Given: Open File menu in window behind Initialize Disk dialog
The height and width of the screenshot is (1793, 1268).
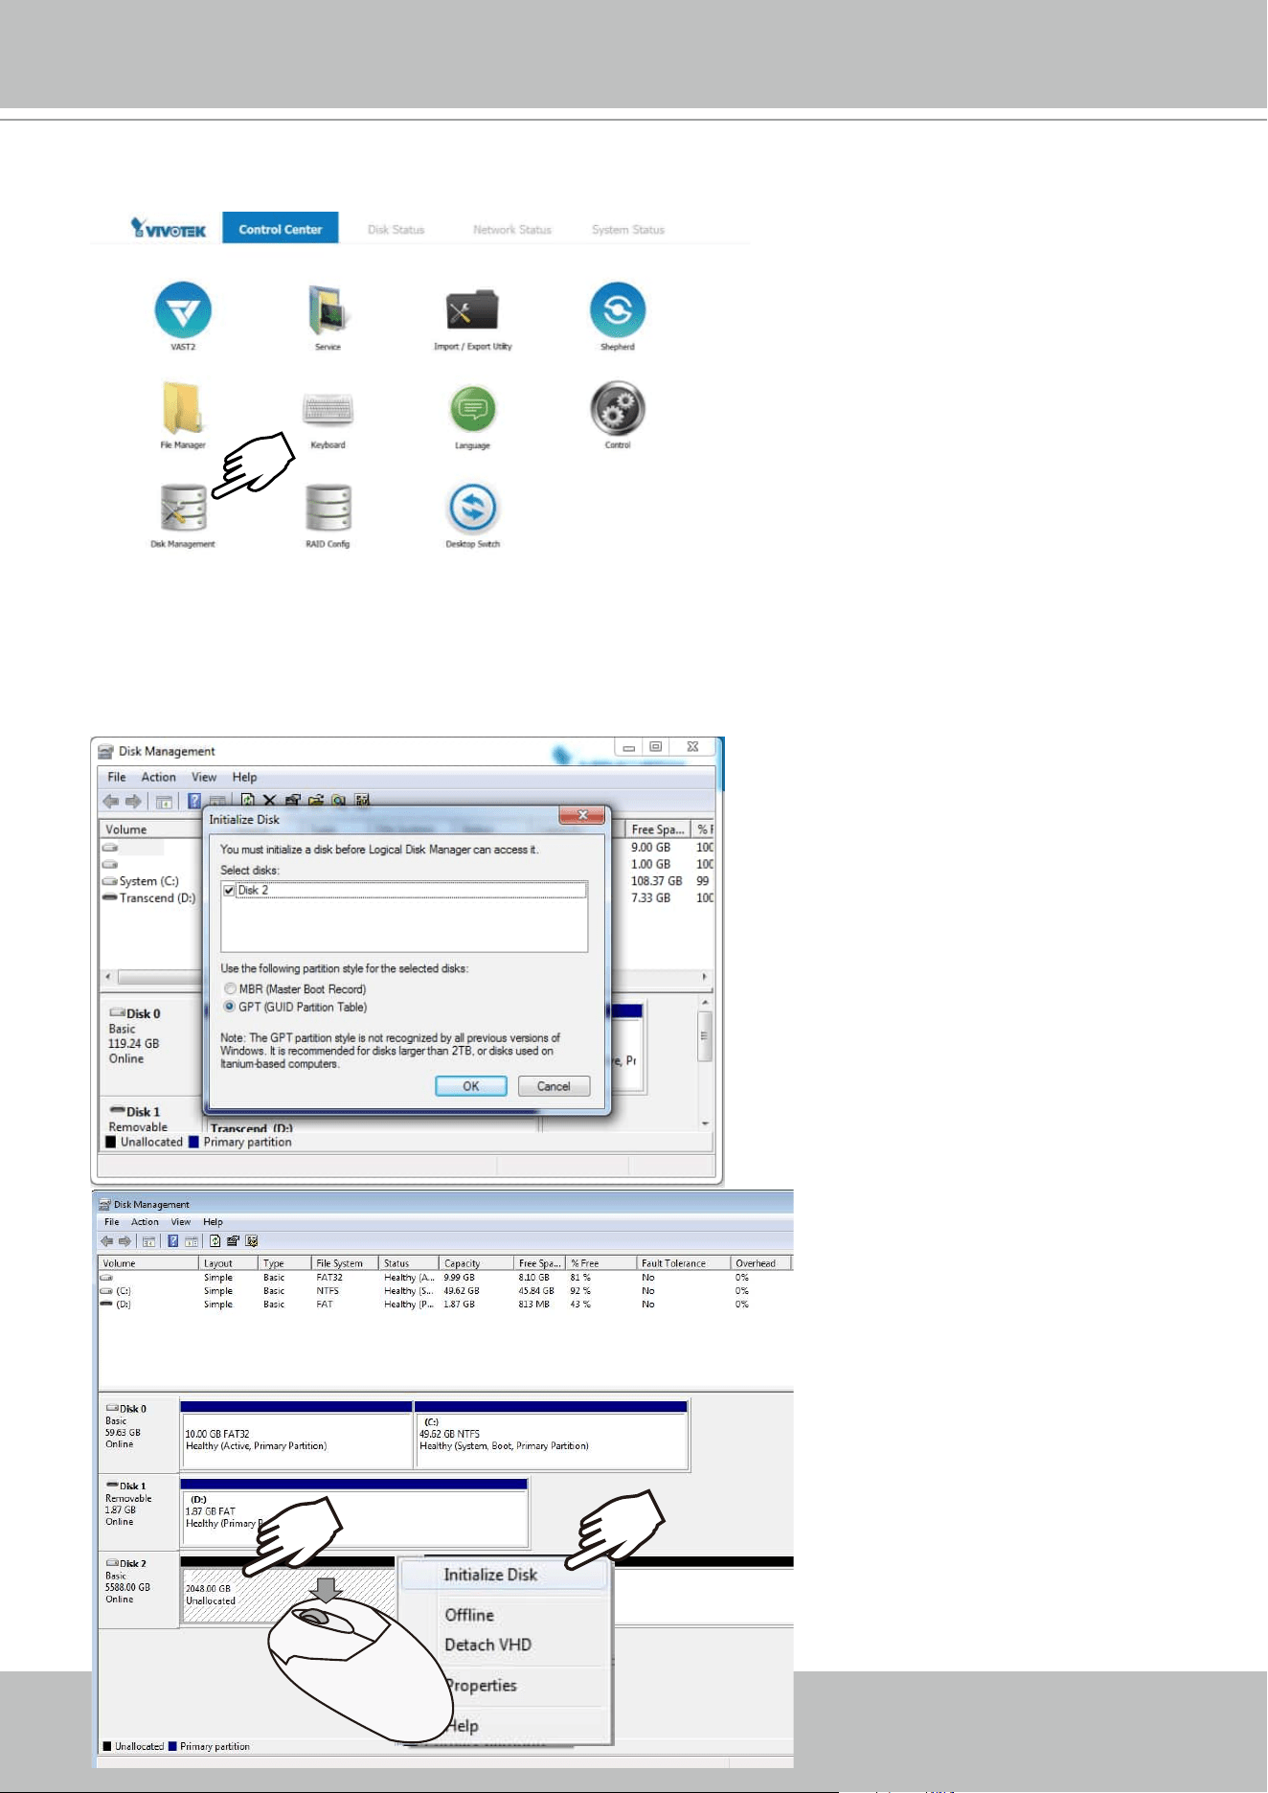Looking at the screenshot, I should click(117, 777).
